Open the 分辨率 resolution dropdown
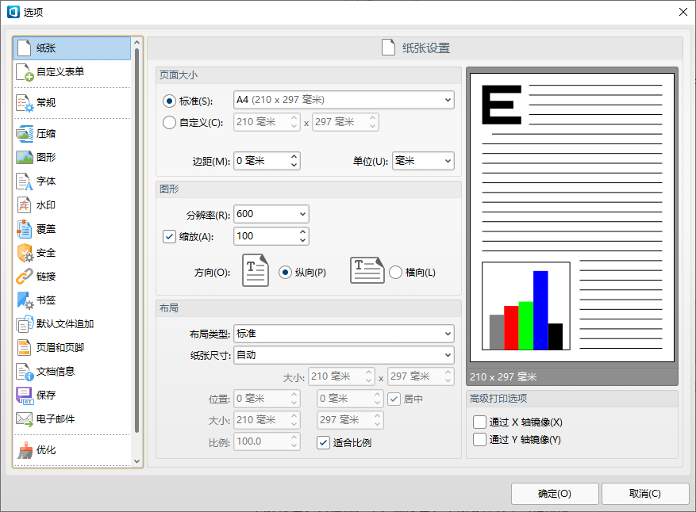The image size is (696, 512). pos(300,213)
